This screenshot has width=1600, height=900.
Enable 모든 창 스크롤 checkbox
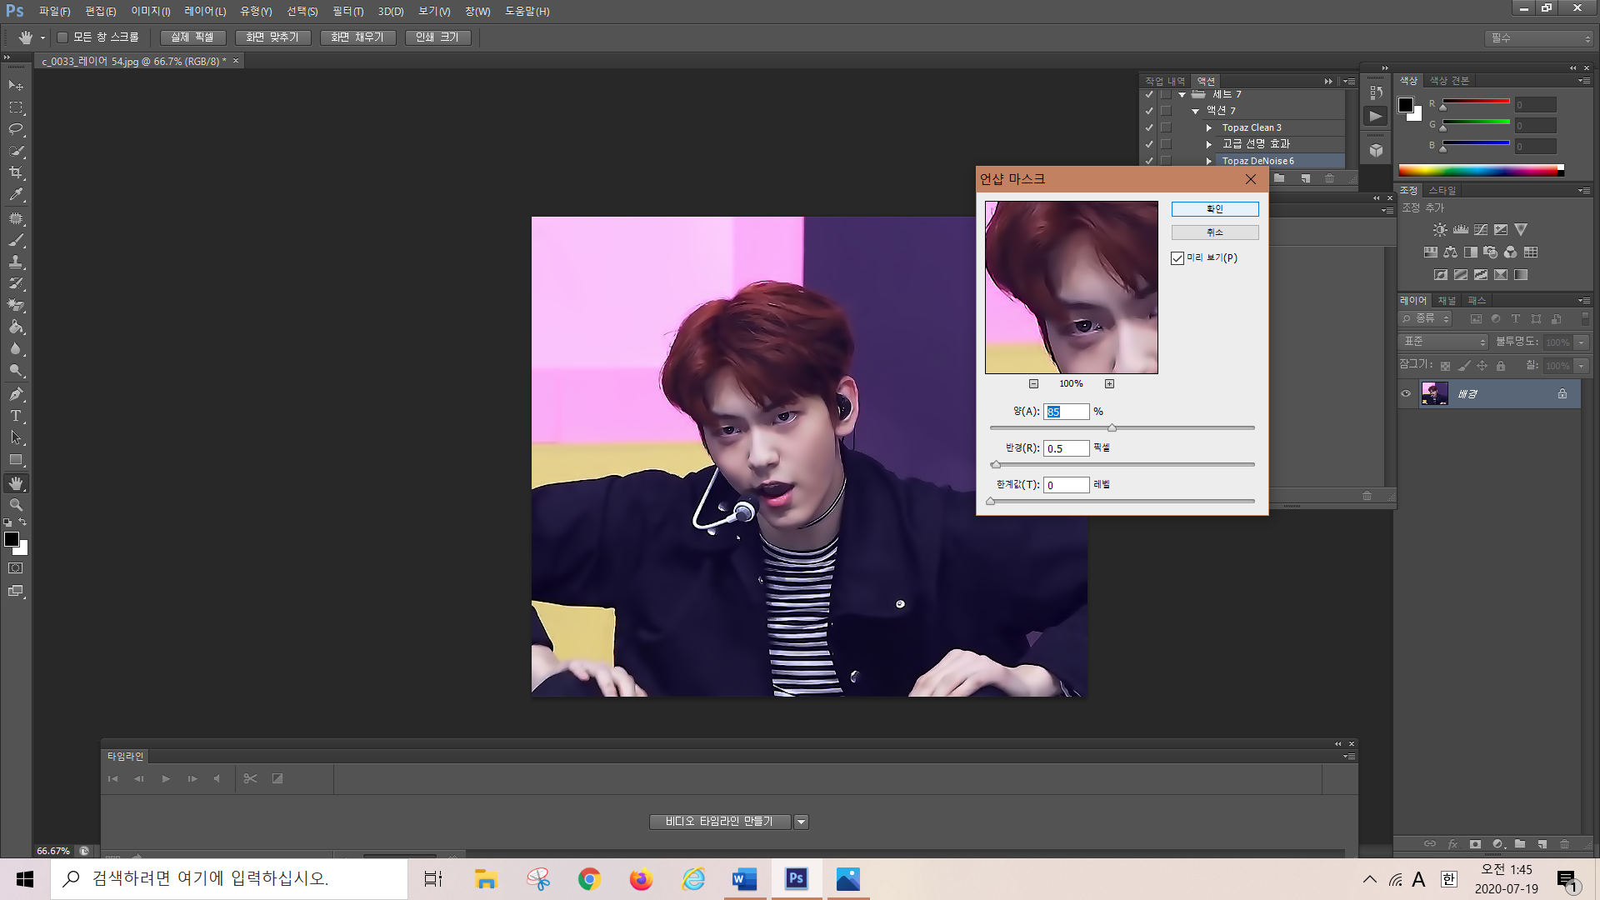point(62,37)
